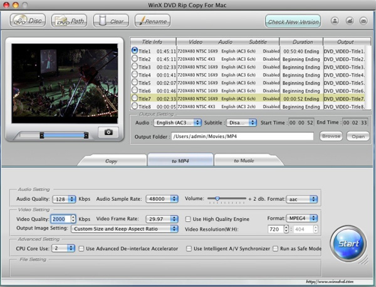Open the Audio track dropdown
Viewport: 376px width, 287px height.
click(177, 123)
